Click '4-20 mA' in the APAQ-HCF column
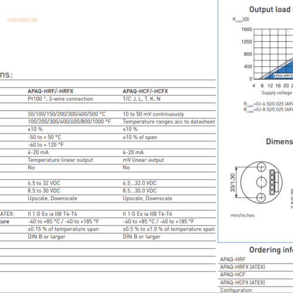This screenshot has width=293, height=293. [x=133, y=152]
